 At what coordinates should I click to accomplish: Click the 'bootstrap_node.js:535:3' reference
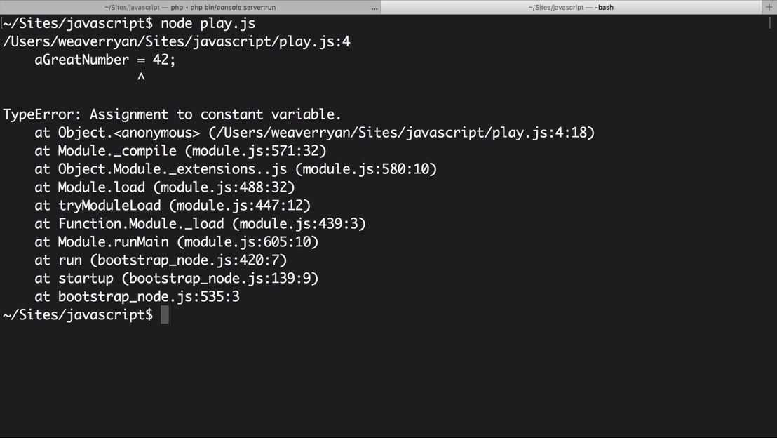pyautogui.click(x=149, y=297)
